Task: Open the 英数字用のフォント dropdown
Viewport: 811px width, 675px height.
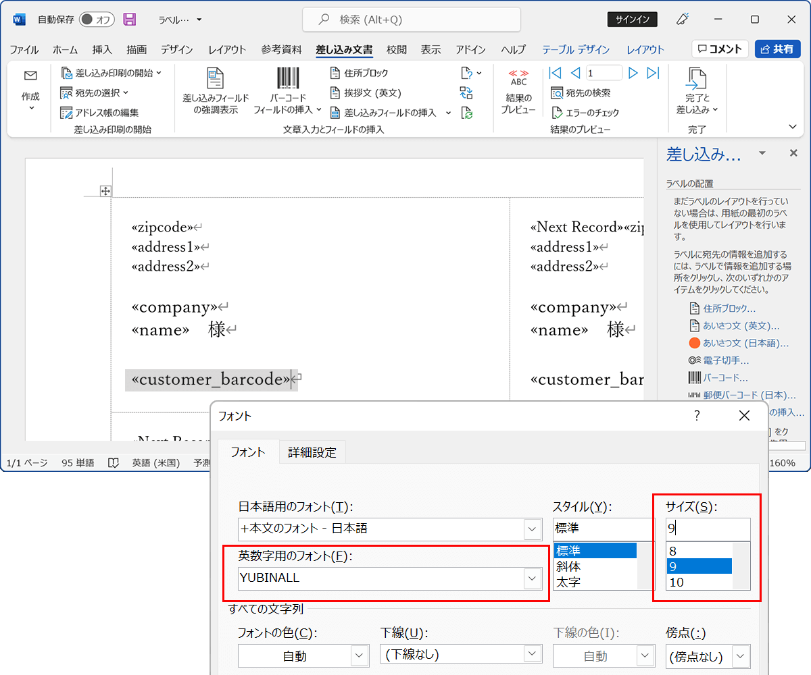Action: 532,578
